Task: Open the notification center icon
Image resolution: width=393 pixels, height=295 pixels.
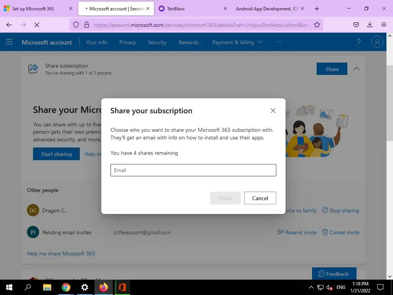Action: (380, 287)
